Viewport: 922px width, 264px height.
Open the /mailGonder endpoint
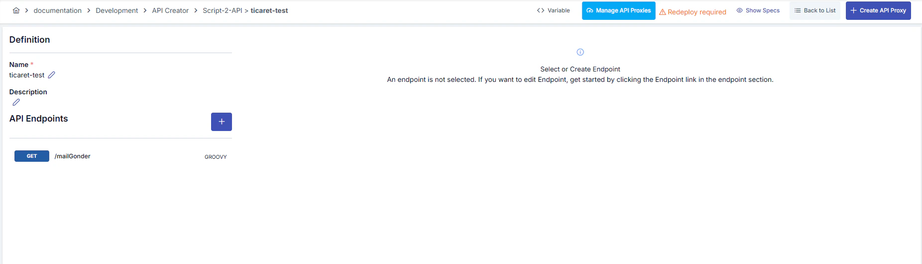click(x=73, y=156)
